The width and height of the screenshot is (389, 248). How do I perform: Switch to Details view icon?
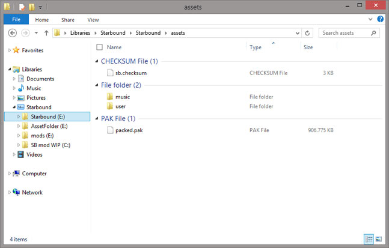[369, 239]
